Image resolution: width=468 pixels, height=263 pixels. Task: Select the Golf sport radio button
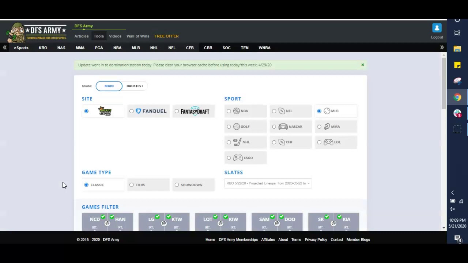229,127
